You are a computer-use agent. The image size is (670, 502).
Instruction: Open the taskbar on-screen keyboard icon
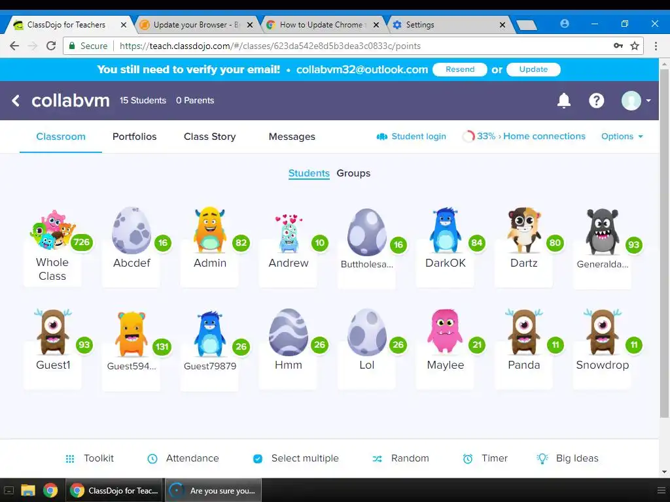coord(9,490)
